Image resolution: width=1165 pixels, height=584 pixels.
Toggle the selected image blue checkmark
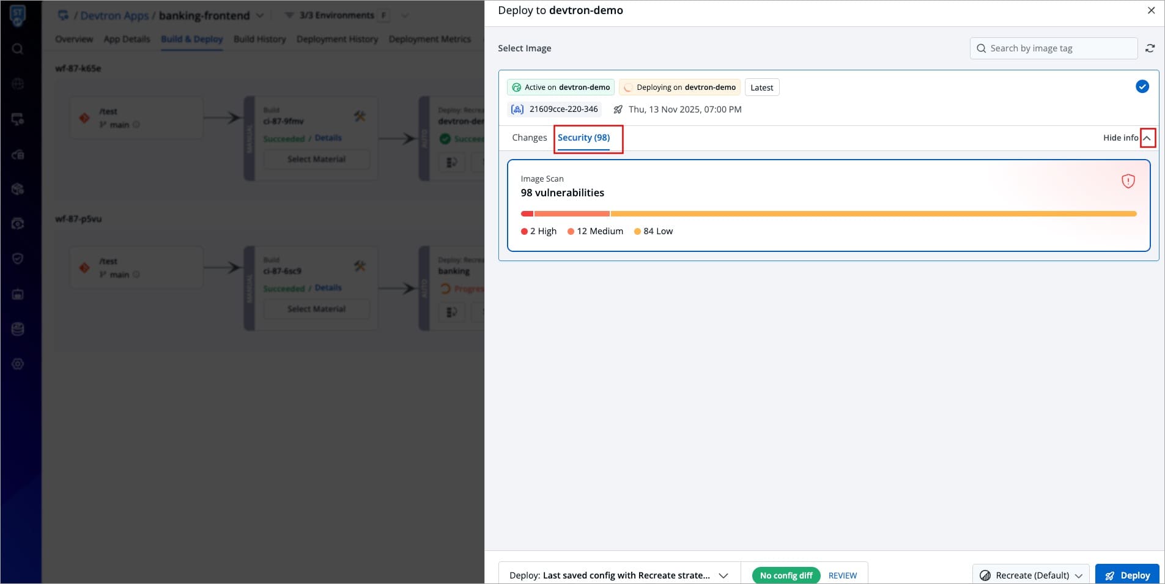[1142, 87]
